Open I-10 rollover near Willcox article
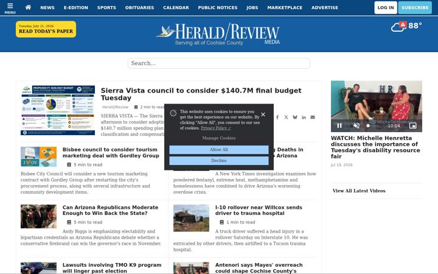 pos(259,210)
